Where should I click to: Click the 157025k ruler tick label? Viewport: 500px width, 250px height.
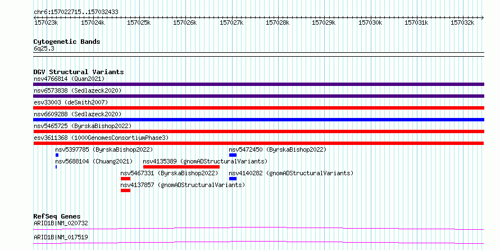coord(139,23)
